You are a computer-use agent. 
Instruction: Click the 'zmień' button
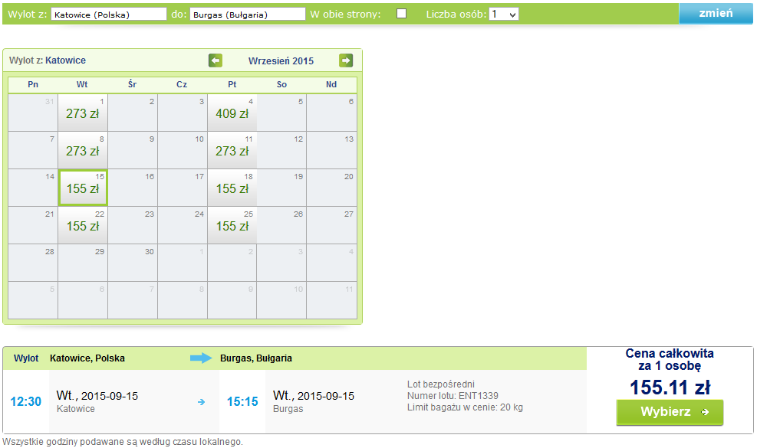coord(716,14)
